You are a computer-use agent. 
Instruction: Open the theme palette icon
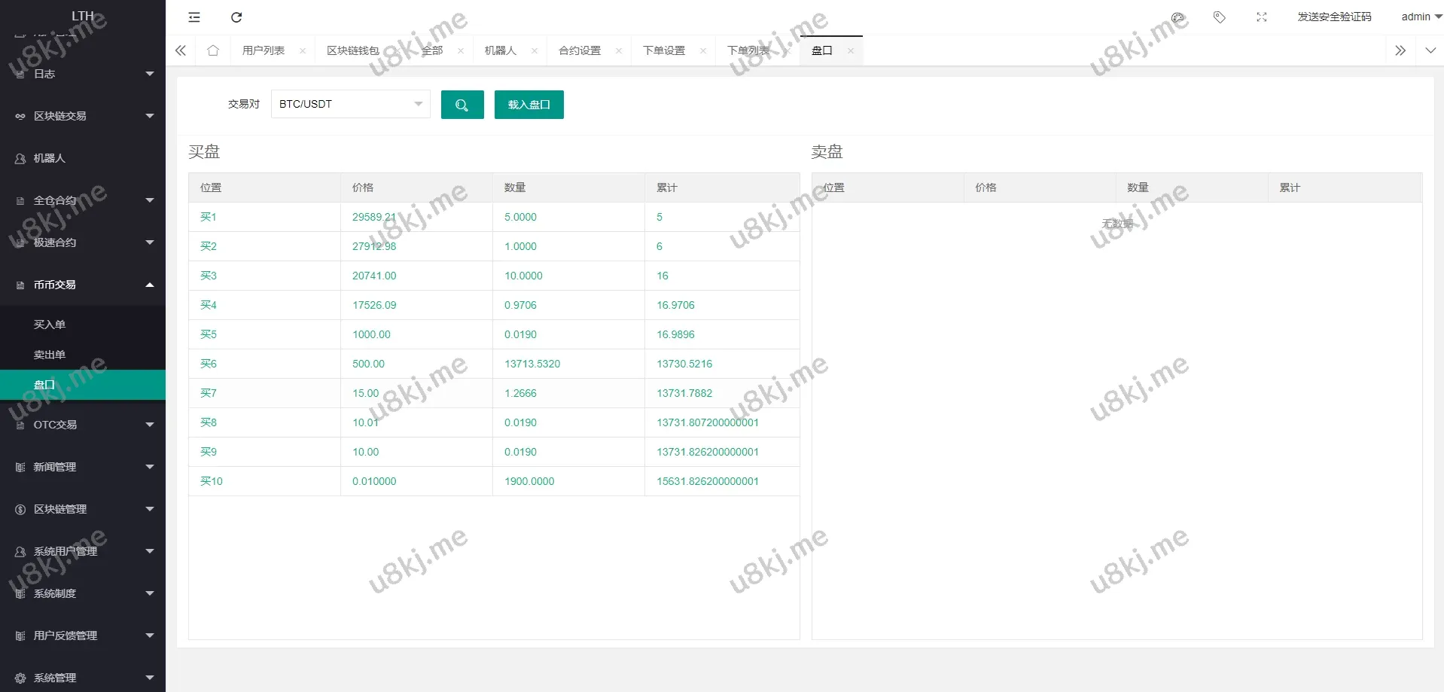click(1177, 17)
